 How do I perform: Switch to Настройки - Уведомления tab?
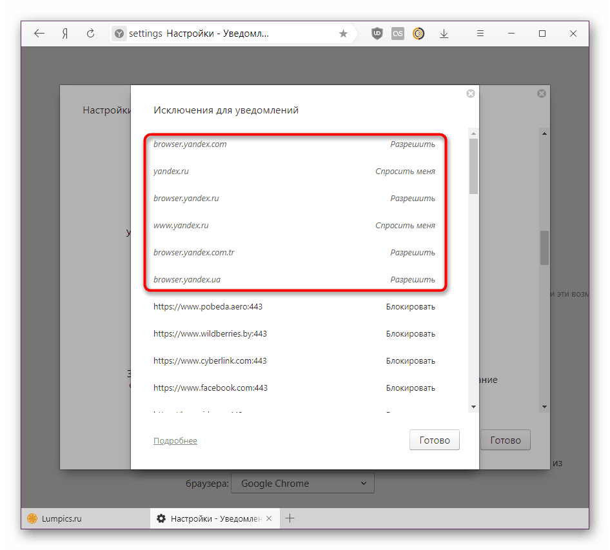[215, 518]
